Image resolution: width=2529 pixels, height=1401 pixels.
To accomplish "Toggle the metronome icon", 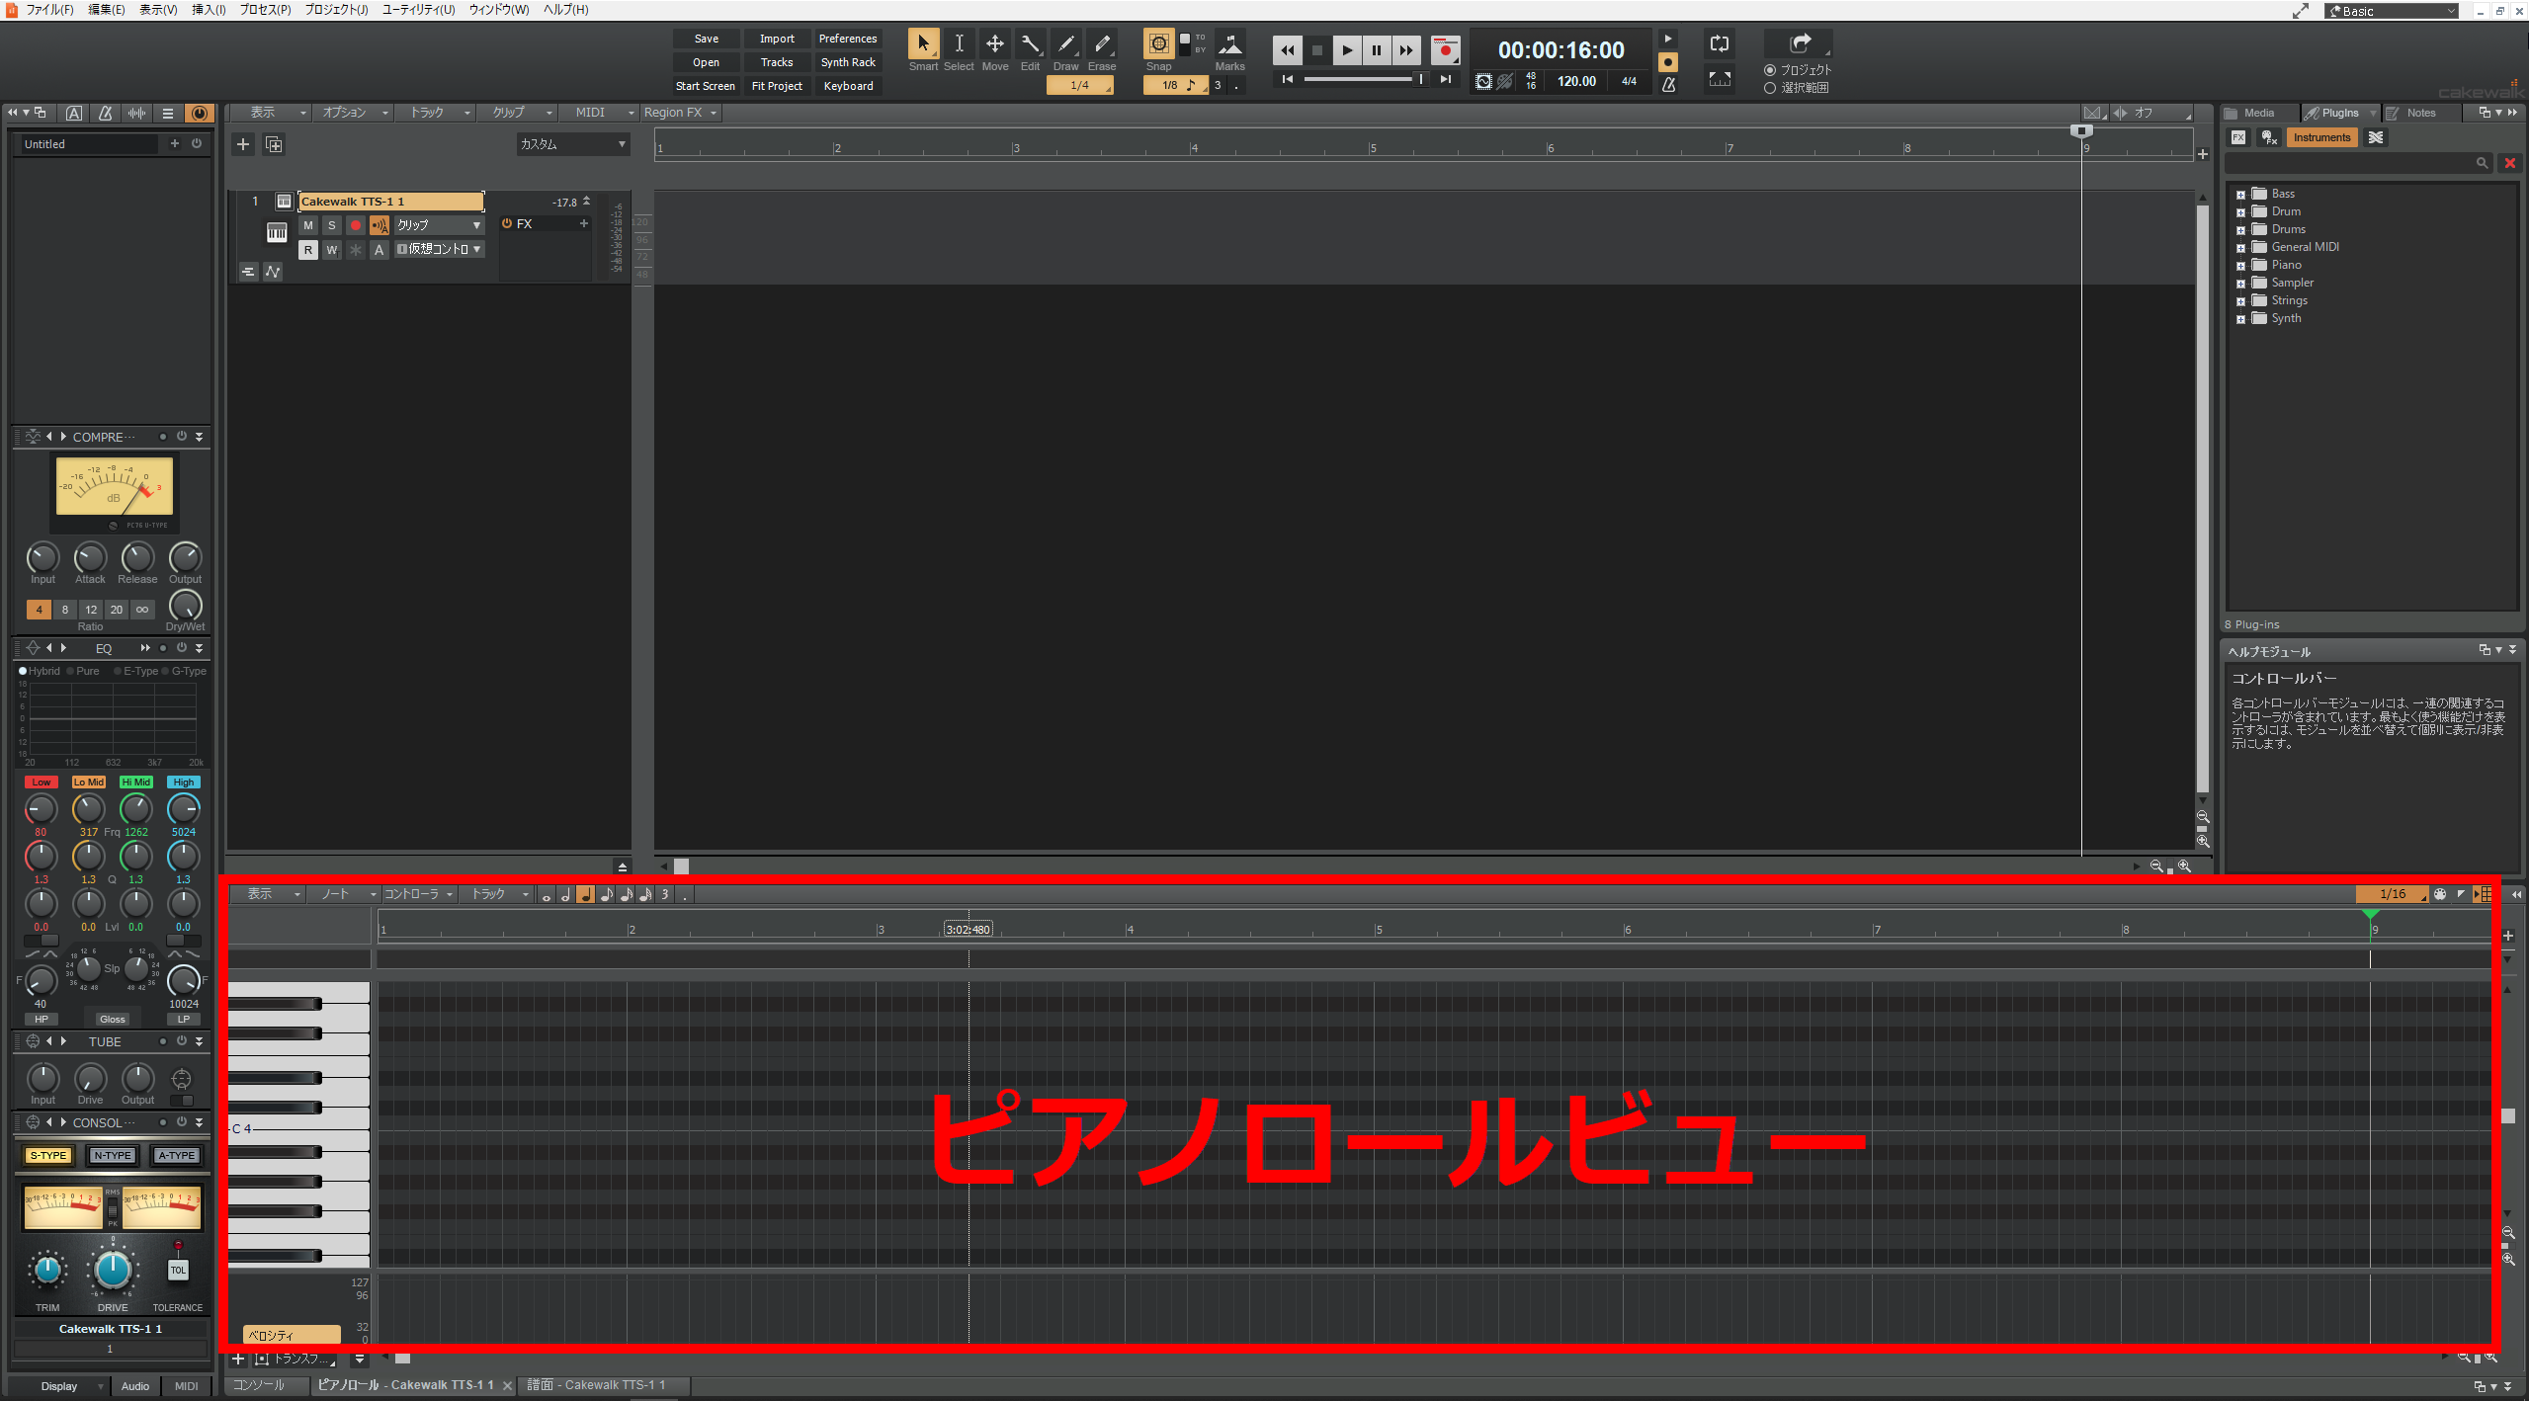I will point(1668,84).
